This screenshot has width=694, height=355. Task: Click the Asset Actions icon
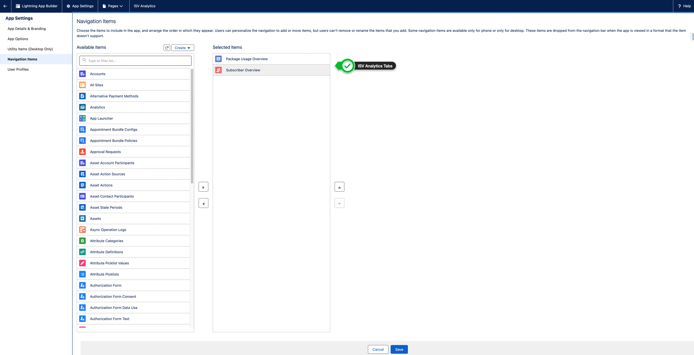pos(82,185)
